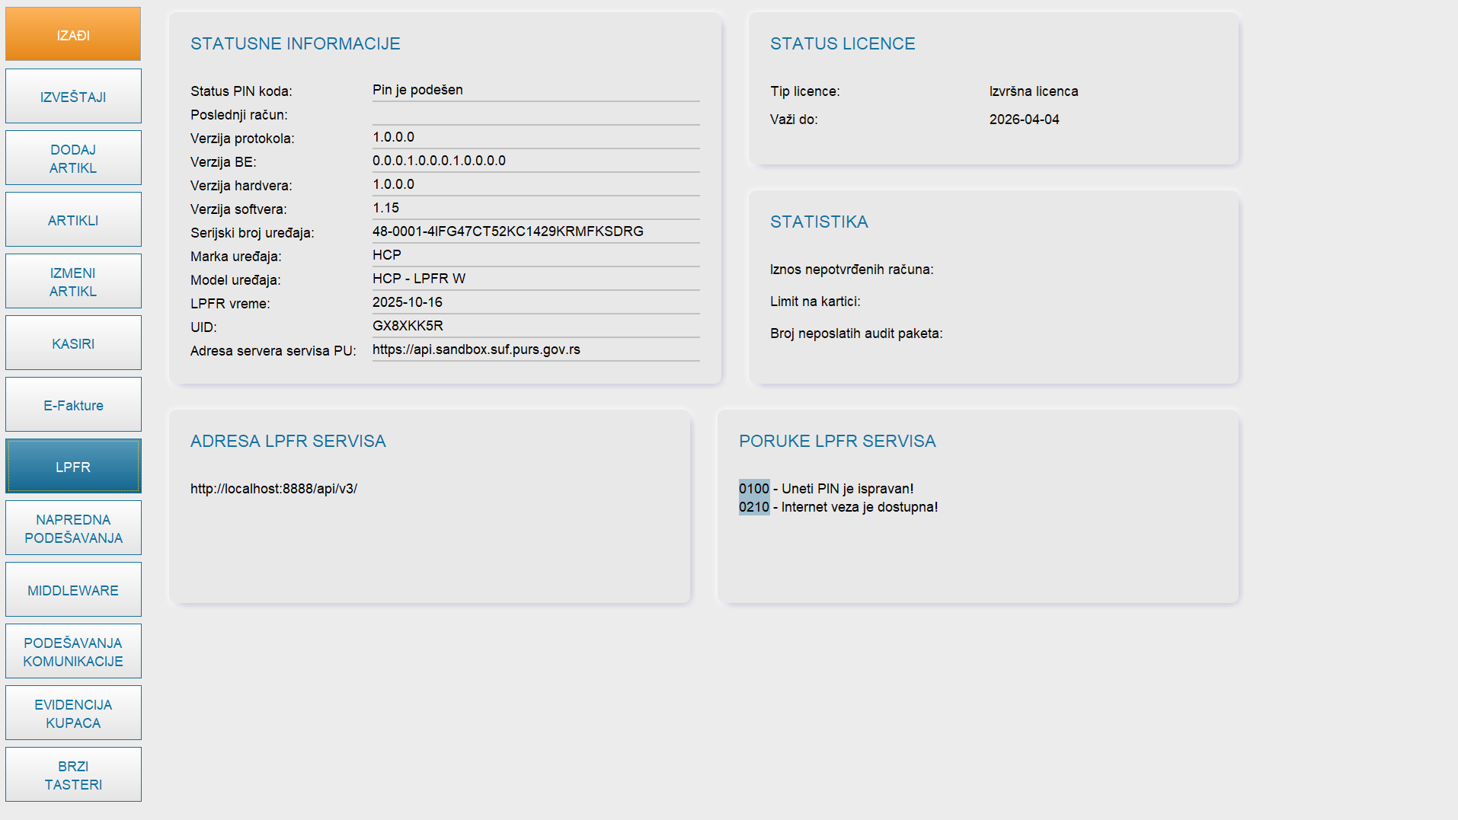Select DODAJ ARTIKL in the sidebar

(73, 158)
